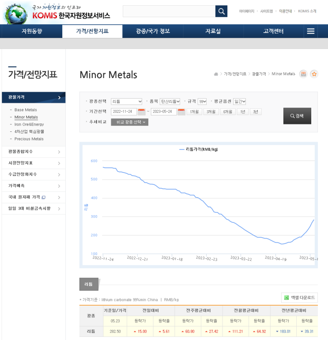Open the Minor Metals sidebar link

(x=26, y=117)
